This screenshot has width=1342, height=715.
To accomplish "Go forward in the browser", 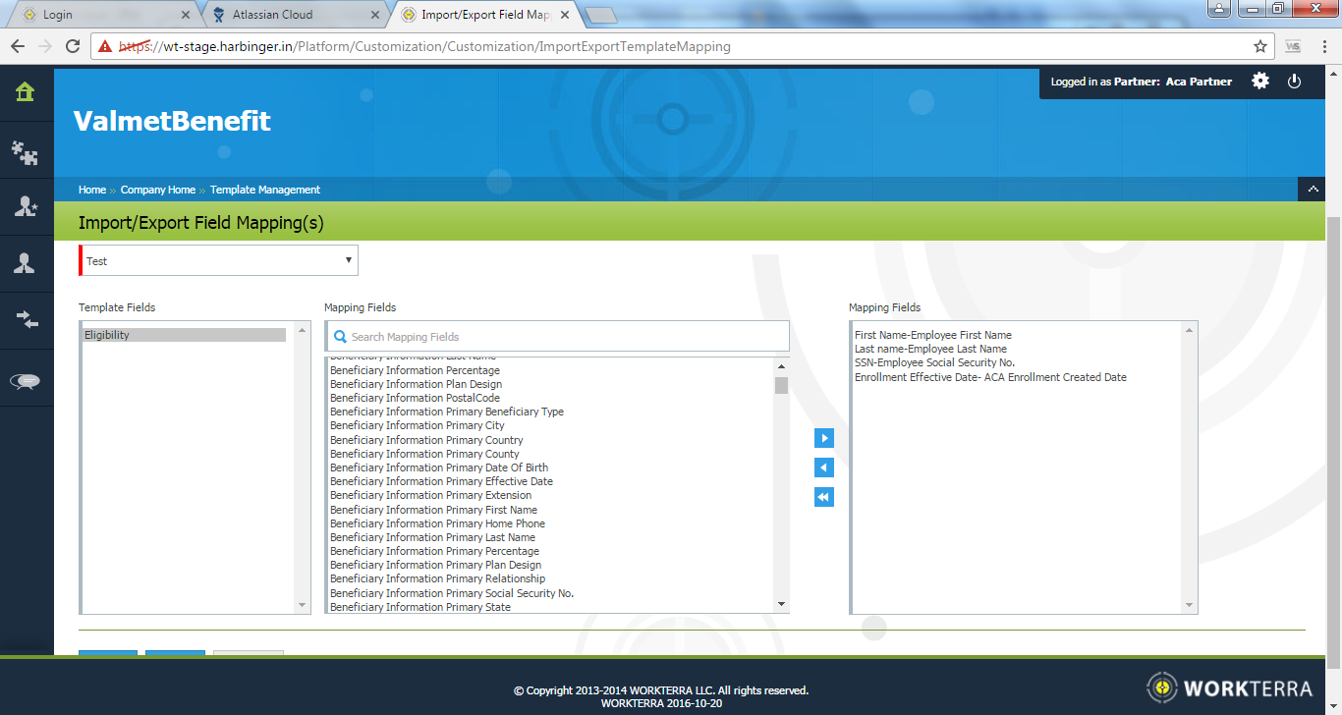I will coord(45,46).
